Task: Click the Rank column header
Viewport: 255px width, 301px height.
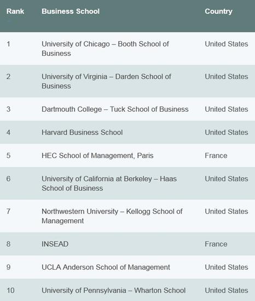Action: tap(15, 11)
